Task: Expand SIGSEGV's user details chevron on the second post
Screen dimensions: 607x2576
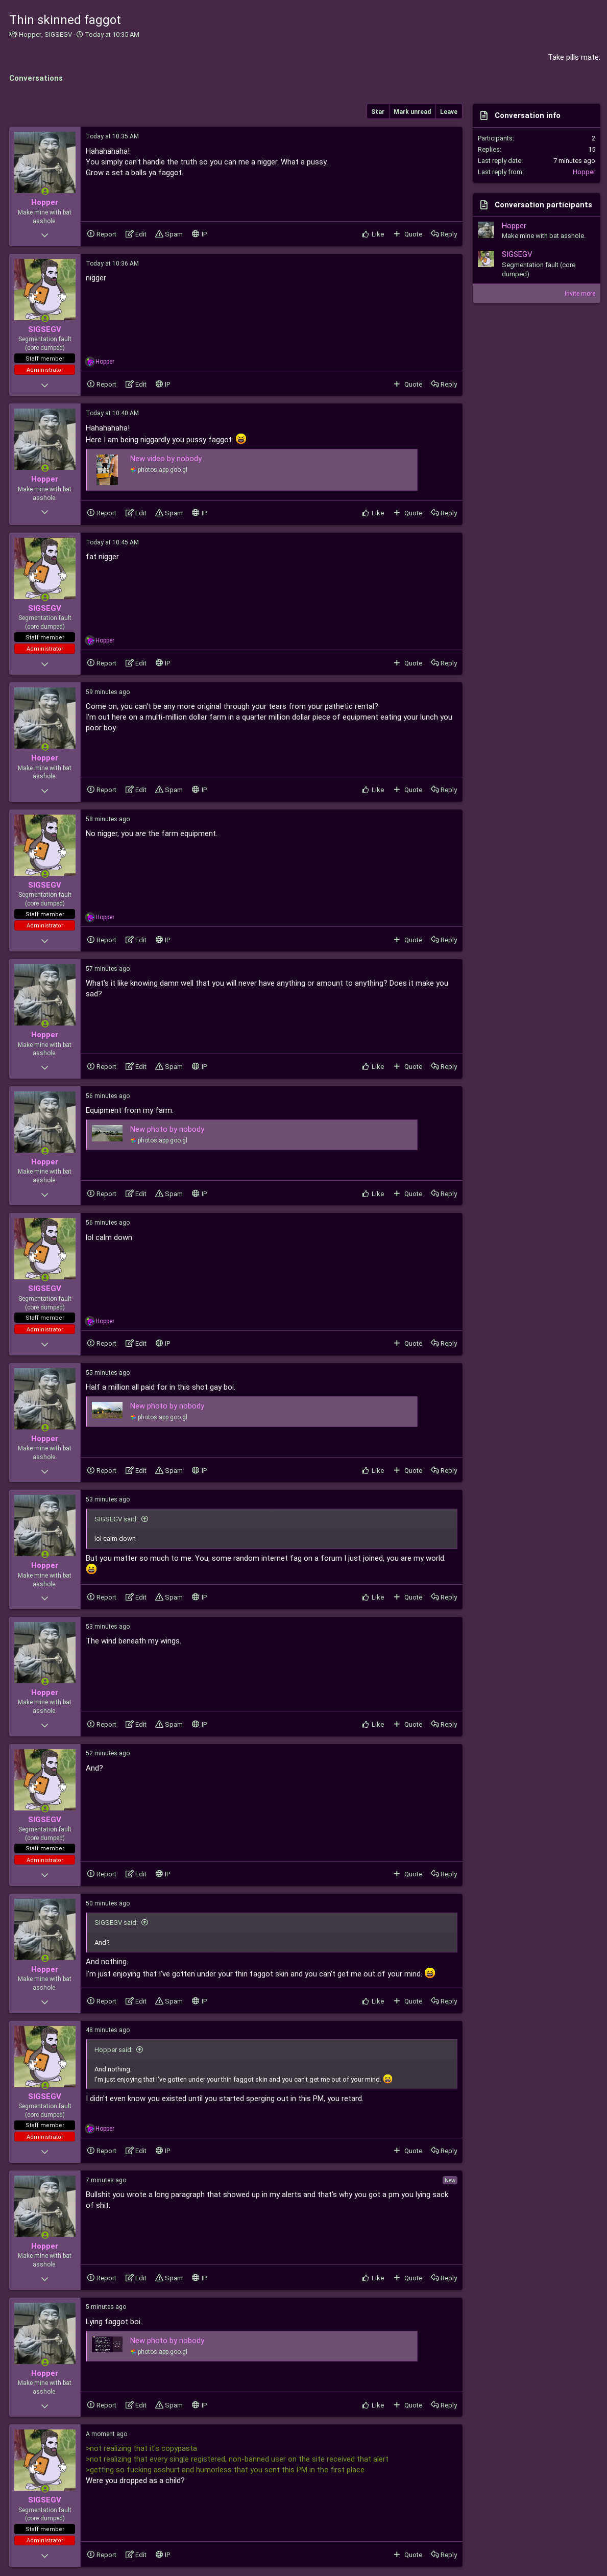Action: pyautogui.click(x=44, y=385)
